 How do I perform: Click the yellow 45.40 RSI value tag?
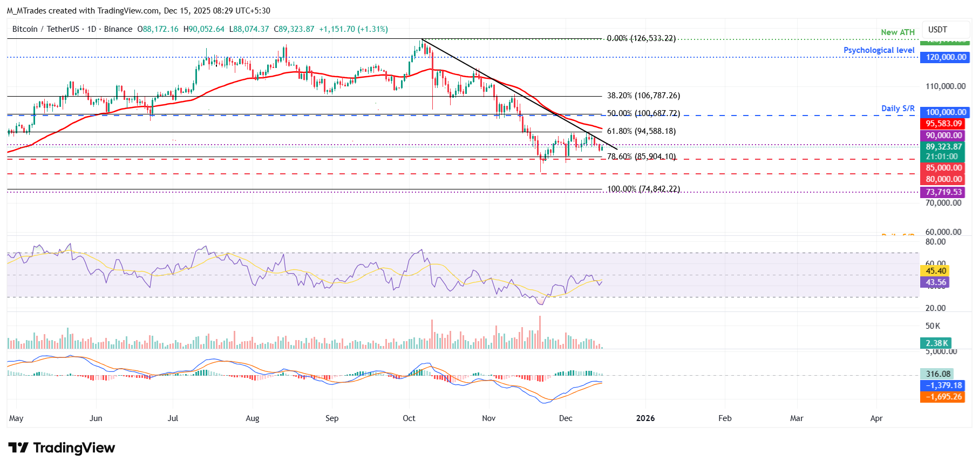[x=935, y=271]
